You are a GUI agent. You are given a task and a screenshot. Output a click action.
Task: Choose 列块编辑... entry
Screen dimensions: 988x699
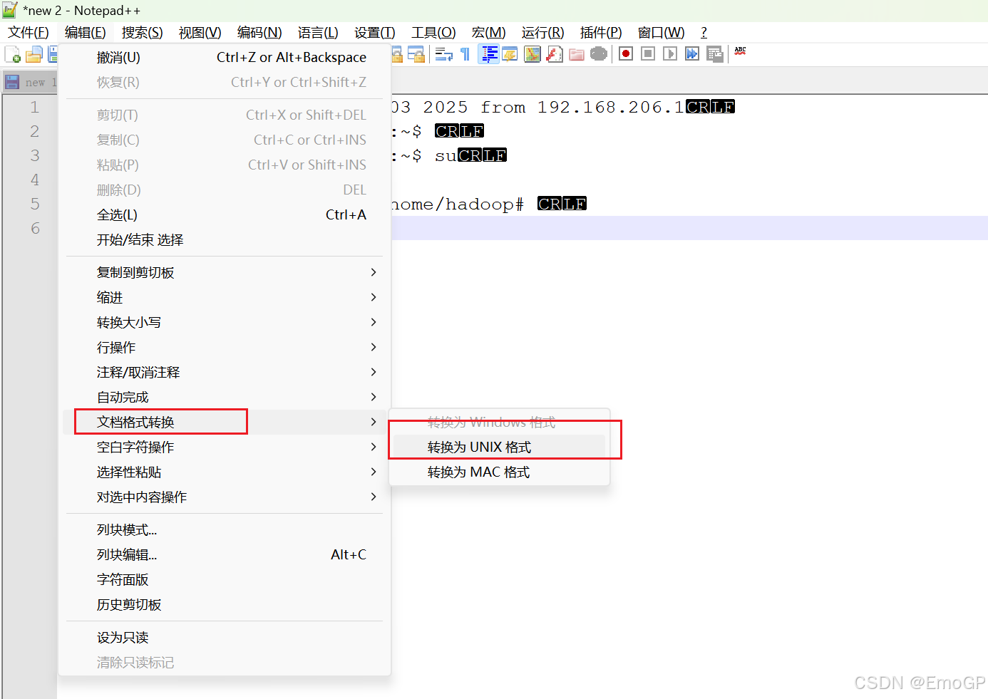pos(225,555)
